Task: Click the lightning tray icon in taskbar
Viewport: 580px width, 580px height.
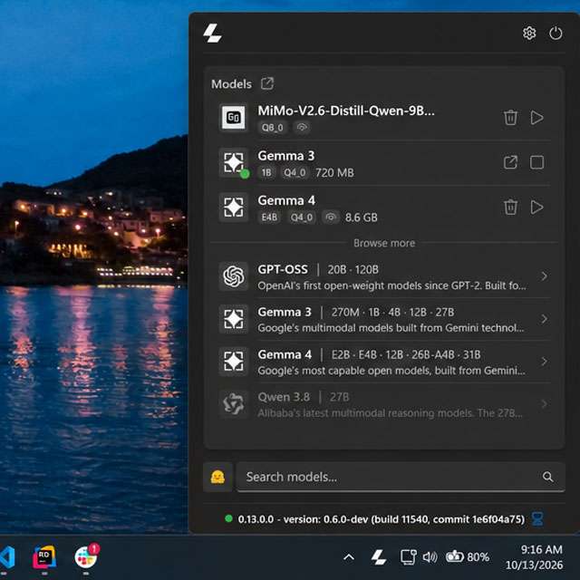Action: (379, 556)
